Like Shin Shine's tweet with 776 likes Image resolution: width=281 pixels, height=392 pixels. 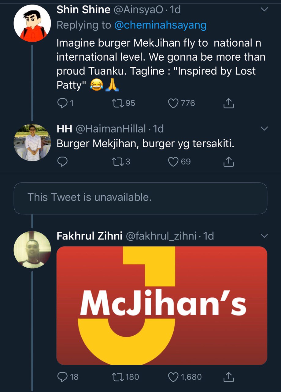173,104
